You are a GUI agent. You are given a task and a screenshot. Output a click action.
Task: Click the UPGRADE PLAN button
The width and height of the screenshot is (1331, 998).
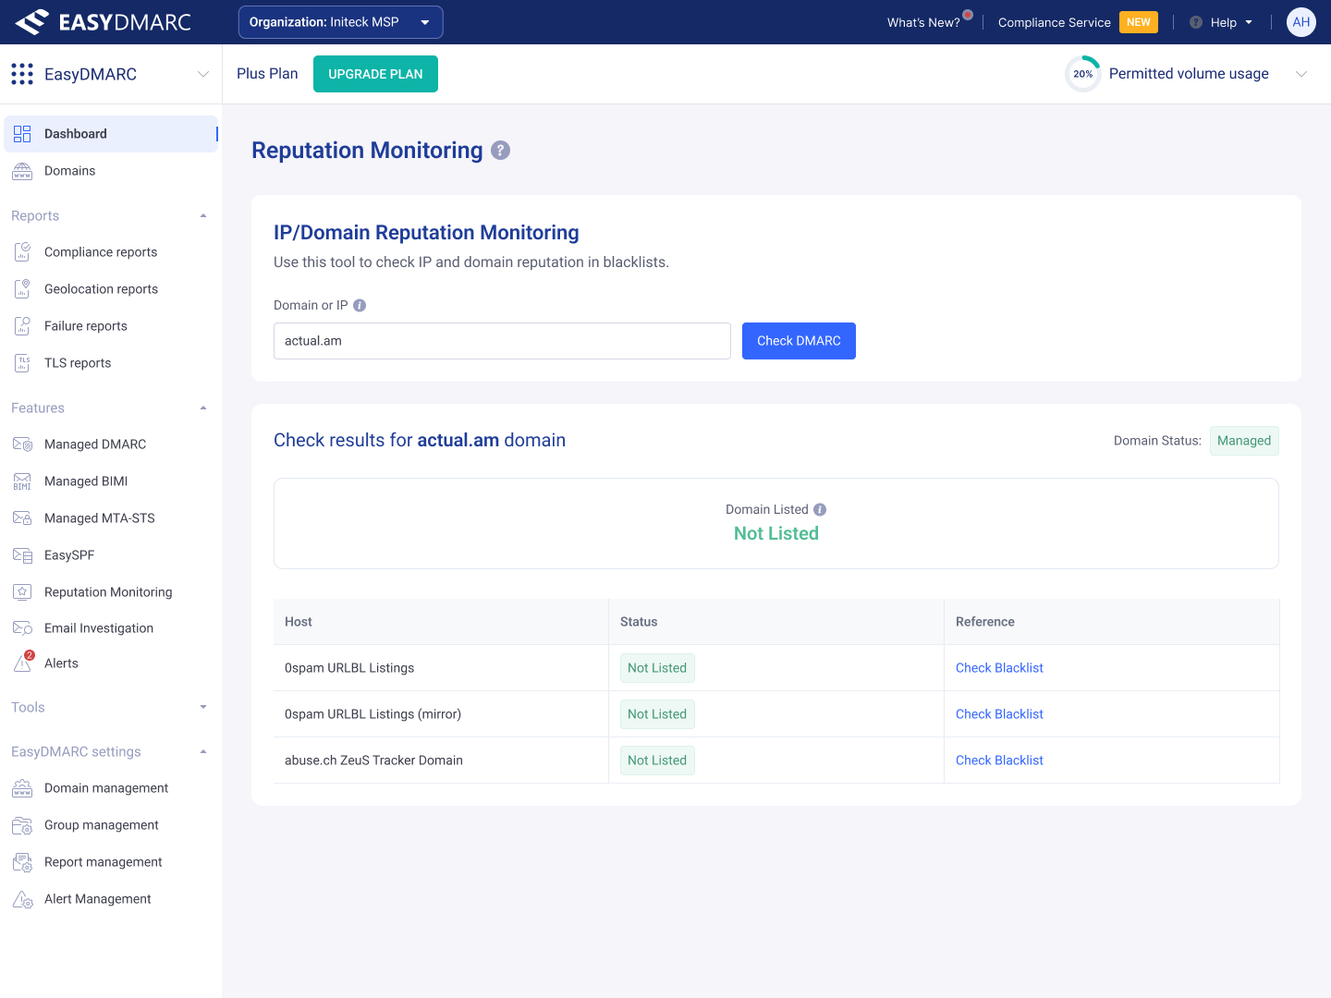375,74
